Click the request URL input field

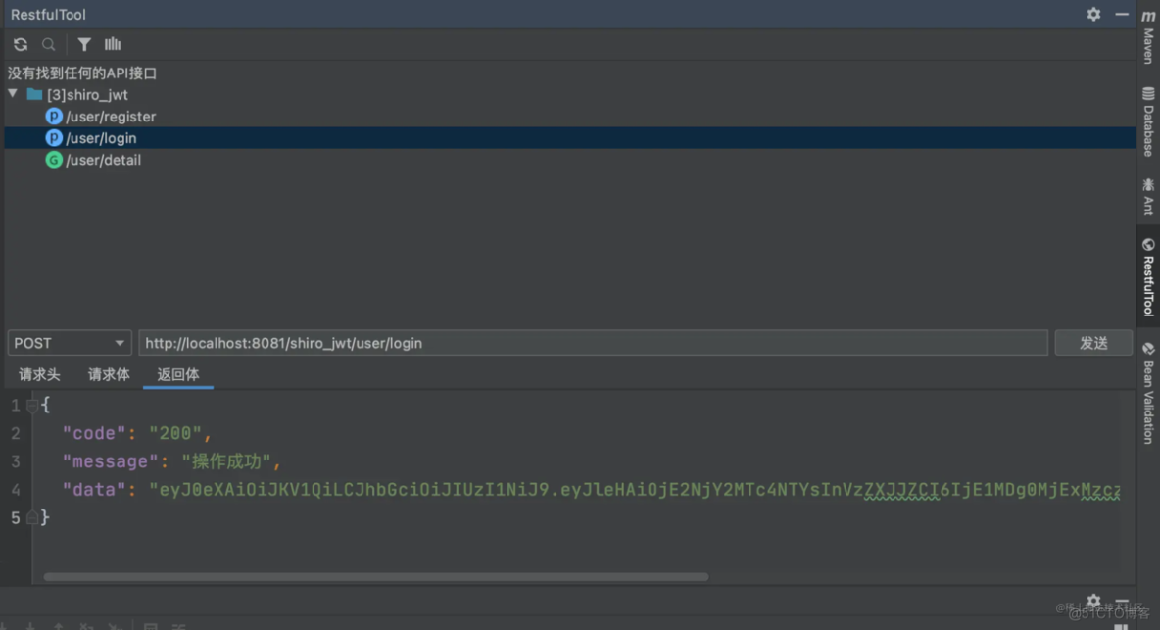click(x=593, y=343)
